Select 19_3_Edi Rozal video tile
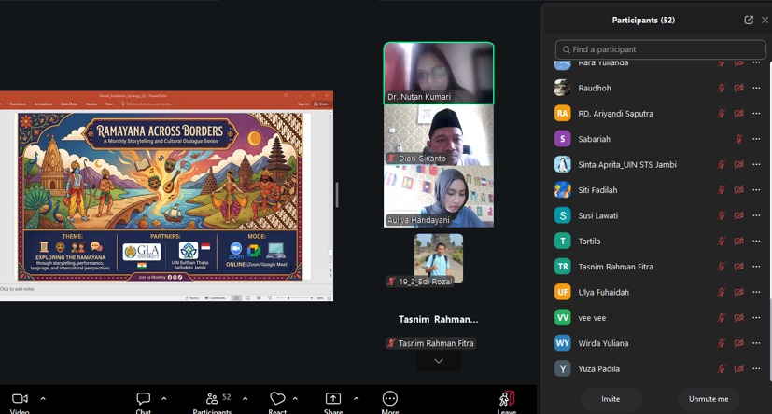 point(439,259)
